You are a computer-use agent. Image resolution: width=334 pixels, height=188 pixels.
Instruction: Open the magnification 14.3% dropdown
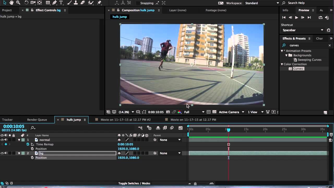pyautogui.click(x=126, y=112)
